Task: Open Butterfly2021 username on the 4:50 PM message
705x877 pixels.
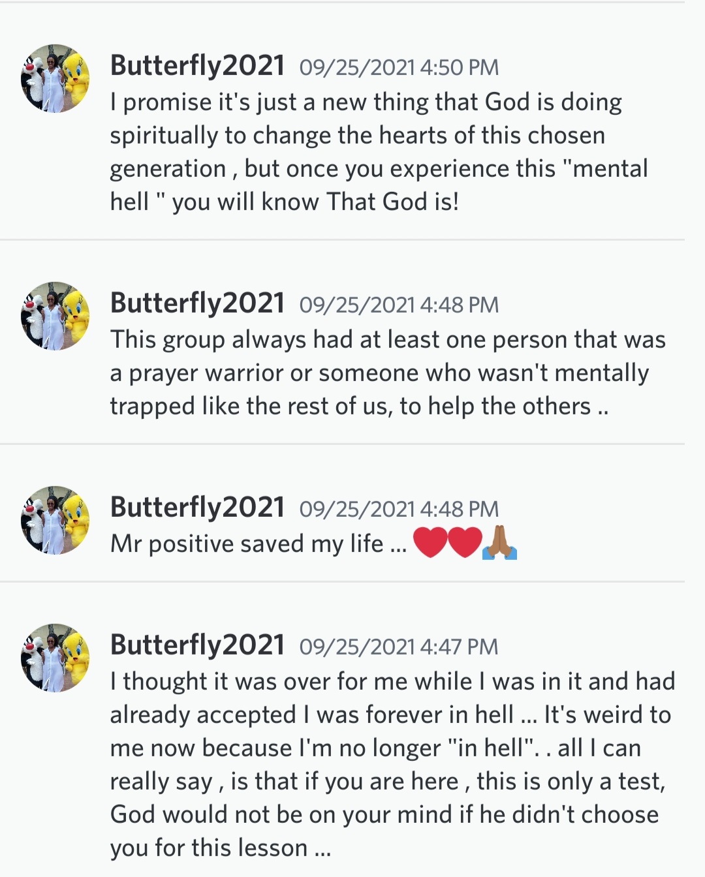Action: coord(197,66)
